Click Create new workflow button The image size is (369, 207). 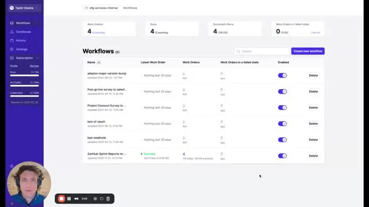click(x=308, y=51)
